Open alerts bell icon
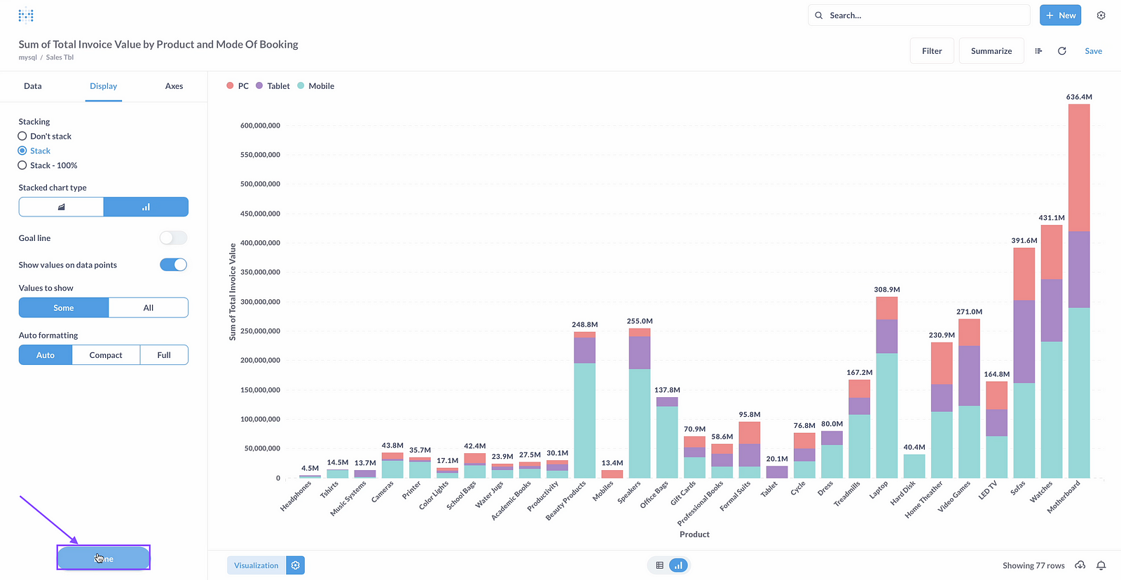This screenshot has width=1121, height=580. (x=1101, y=565)
